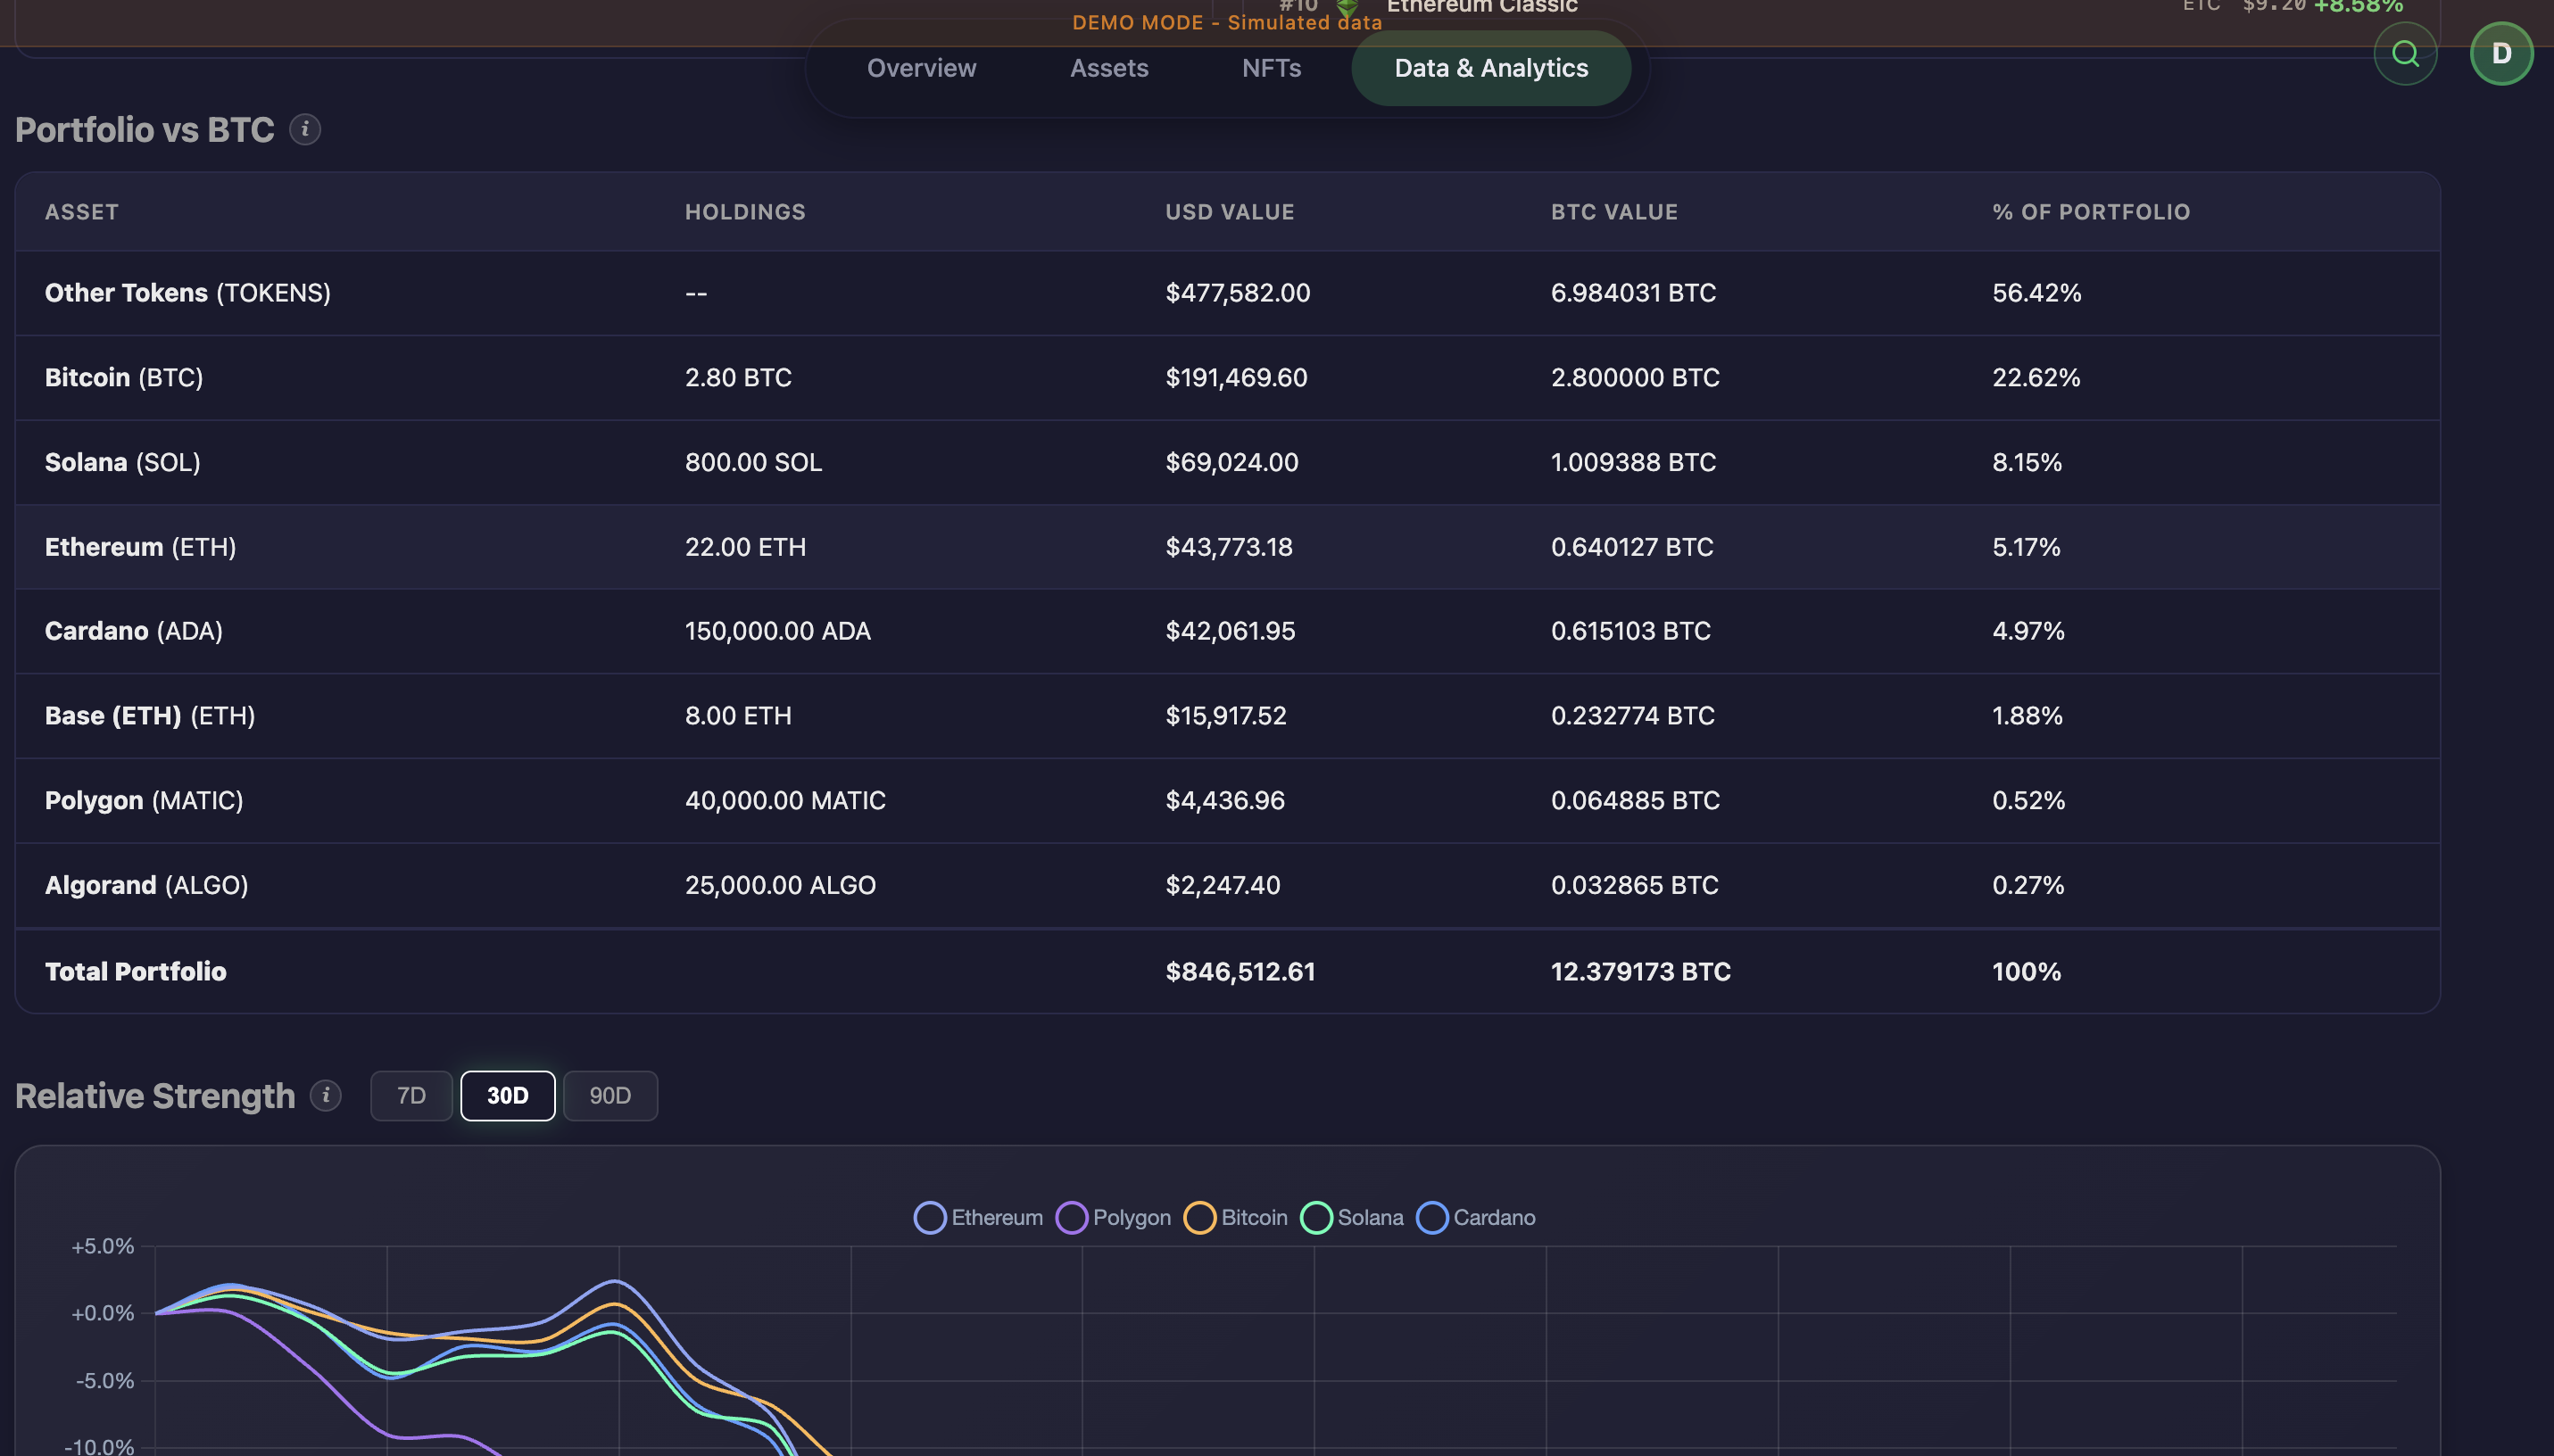Select the 7D time range
The width and height of the screenshot is (2554, 1456).
[411, 1095]
